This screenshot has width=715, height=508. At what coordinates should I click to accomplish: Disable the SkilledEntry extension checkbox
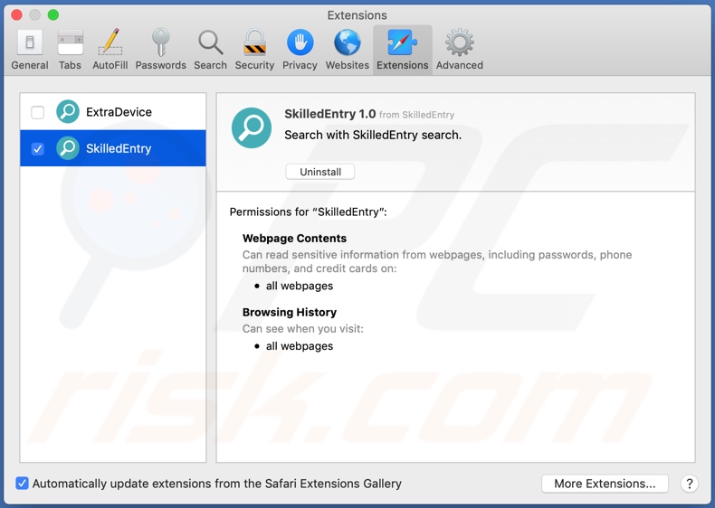coord(38,148)
